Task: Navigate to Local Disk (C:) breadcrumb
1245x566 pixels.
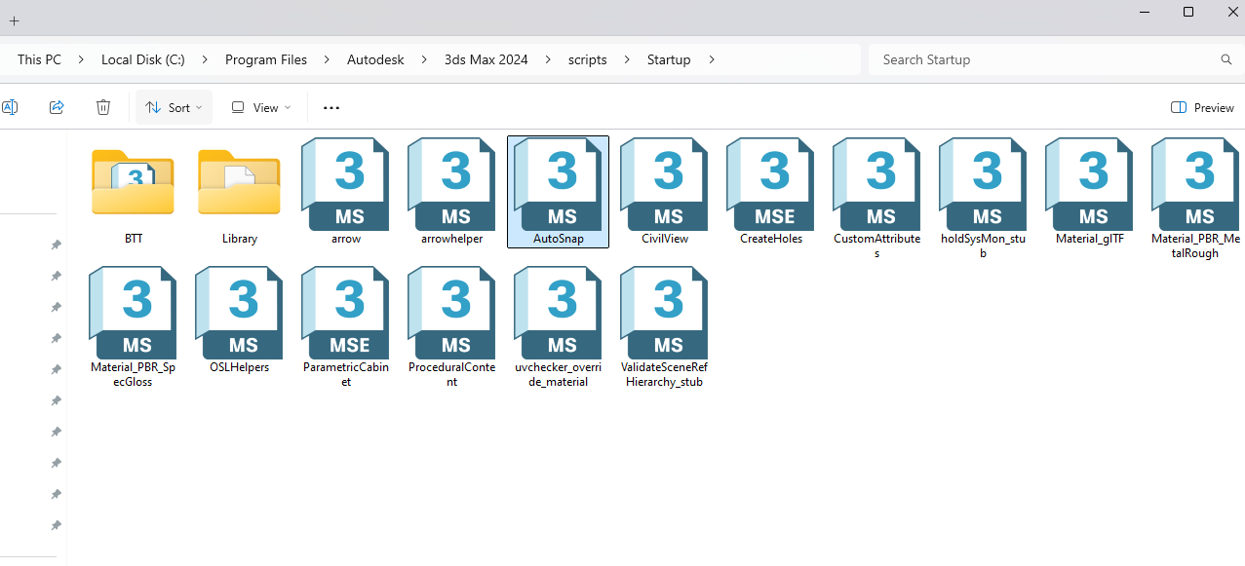Action: (143, 59)
